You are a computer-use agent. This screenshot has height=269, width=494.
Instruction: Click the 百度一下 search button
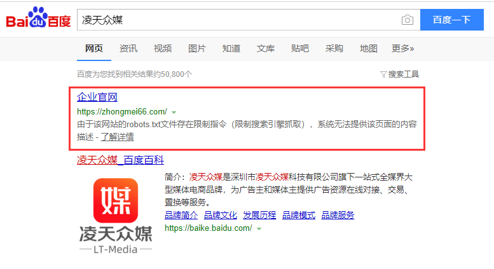(452, 20)
